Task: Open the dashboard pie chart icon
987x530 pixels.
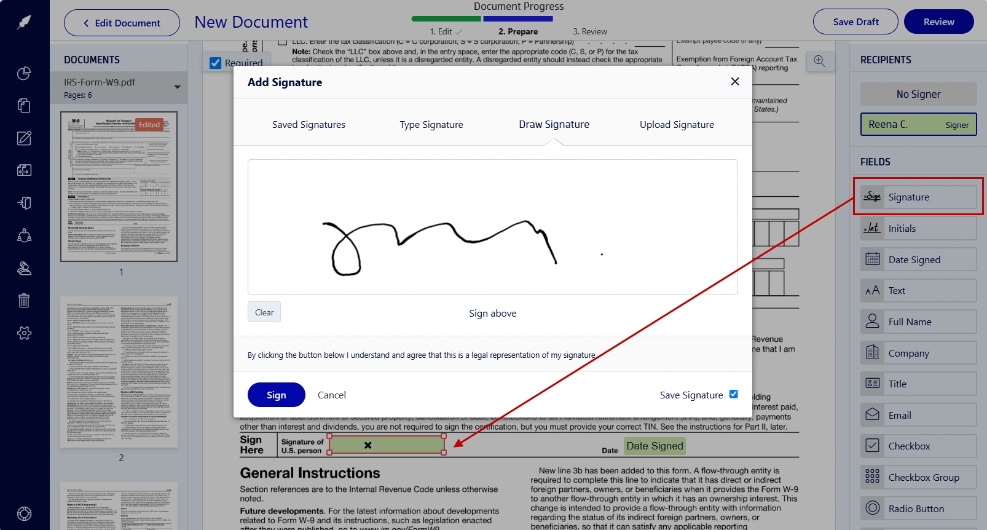Action: 24,73
